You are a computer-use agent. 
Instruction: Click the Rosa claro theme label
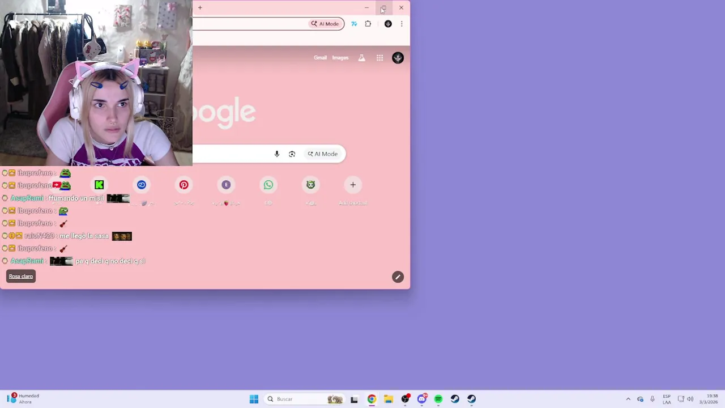[21, 277]
